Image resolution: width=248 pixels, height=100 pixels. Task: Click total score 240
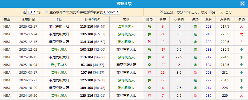tap(208, 34)
